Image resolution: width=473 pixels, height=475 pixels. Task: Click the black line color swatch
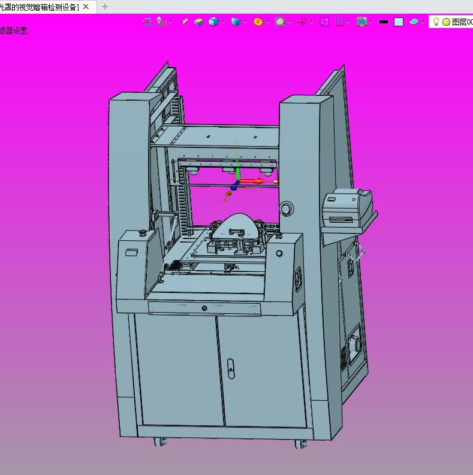pos(384,22)
